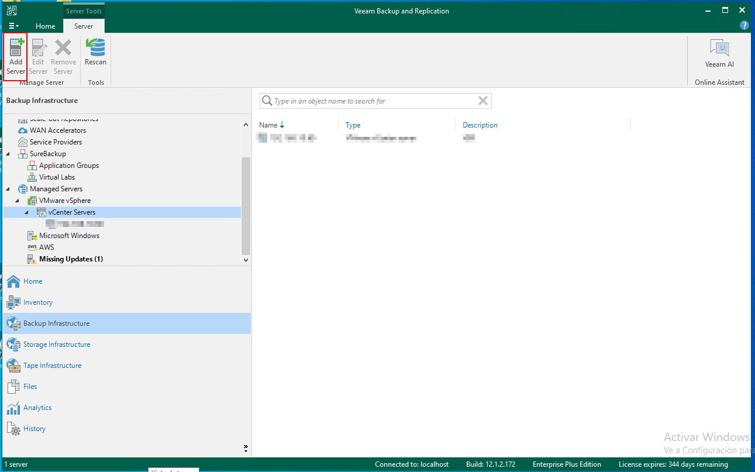Open the main hamburger menu
Screen dimensions: 755x472
coord(14,26)
